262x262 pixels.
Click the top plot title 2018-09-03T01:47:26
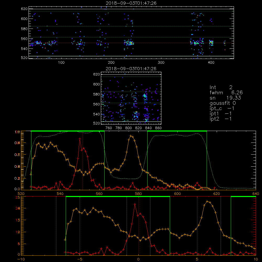tap(131, 3)
